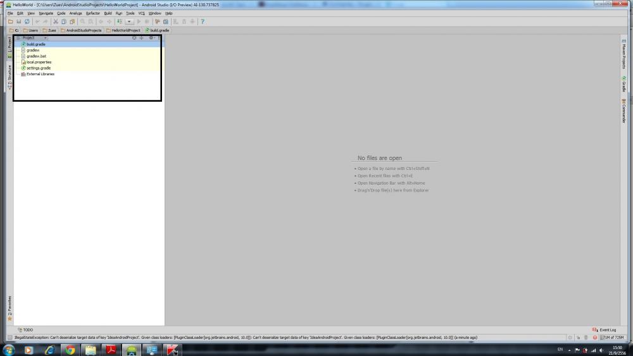This screenshot has width=633, height=356.
Task: Click the Settings wrench toolbar icon
Action: (158, 21)
